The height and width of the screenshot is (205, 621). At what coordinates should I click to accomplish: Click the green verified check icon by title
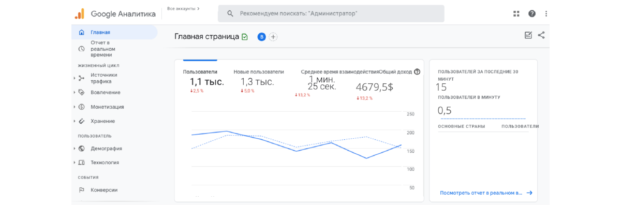pyautogui.click(x=245, y=37)
